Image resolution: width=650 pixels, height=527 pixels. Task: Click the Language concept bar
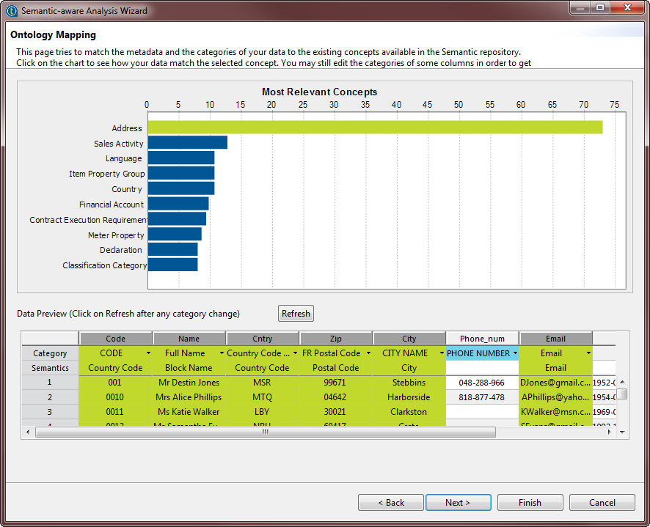[180, 158]
